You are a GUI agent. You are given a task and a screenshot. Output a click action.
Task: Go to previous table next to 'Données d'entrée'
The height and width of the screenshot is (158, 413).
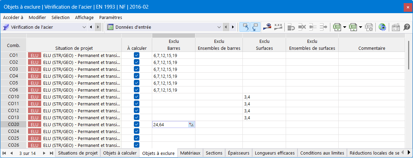[226, 27]
